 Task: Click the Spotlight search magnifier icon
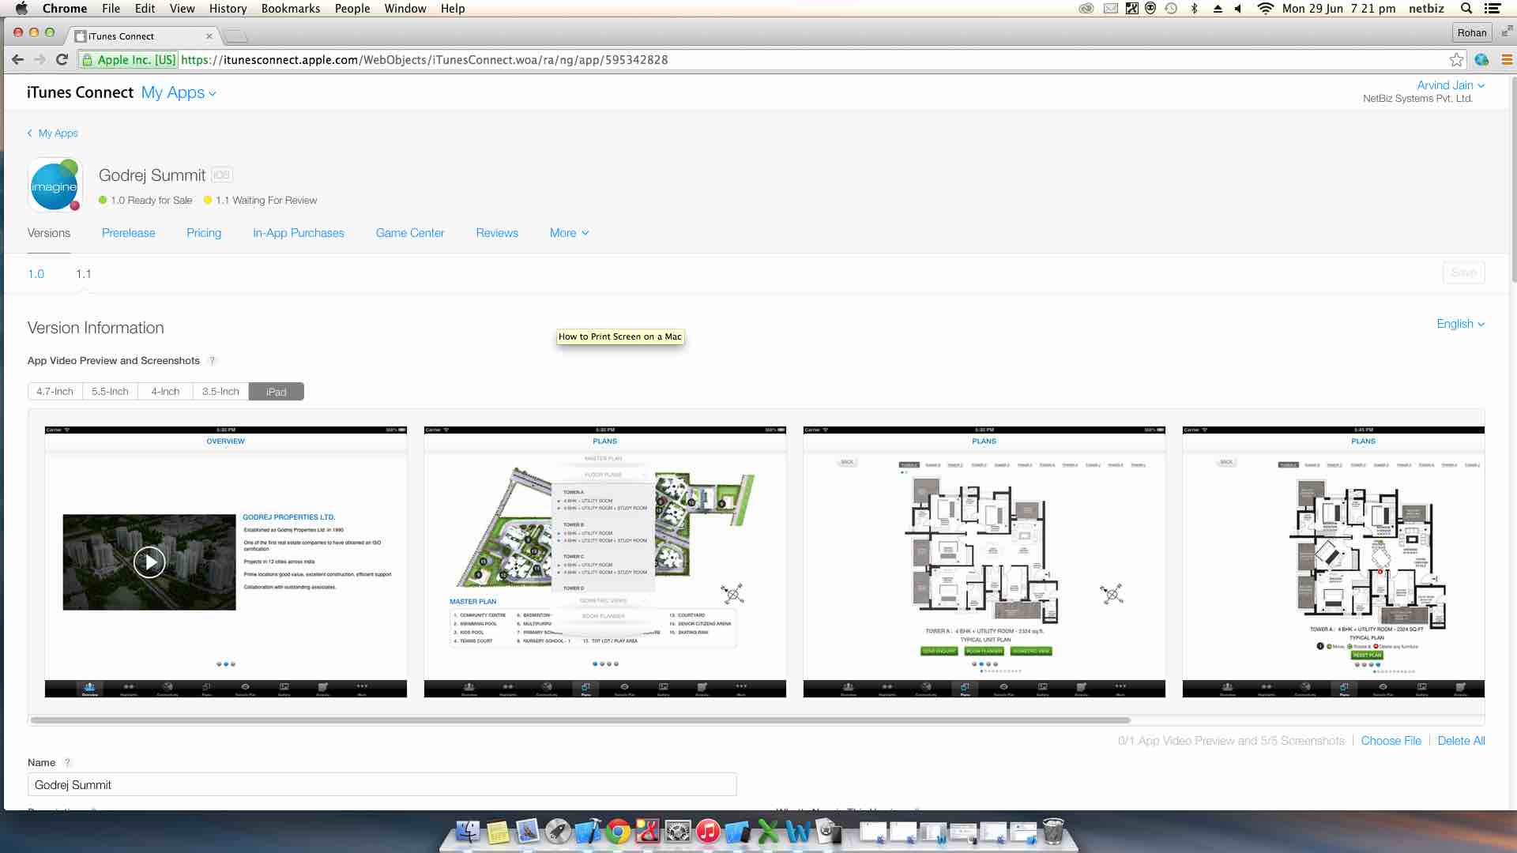1466,9
